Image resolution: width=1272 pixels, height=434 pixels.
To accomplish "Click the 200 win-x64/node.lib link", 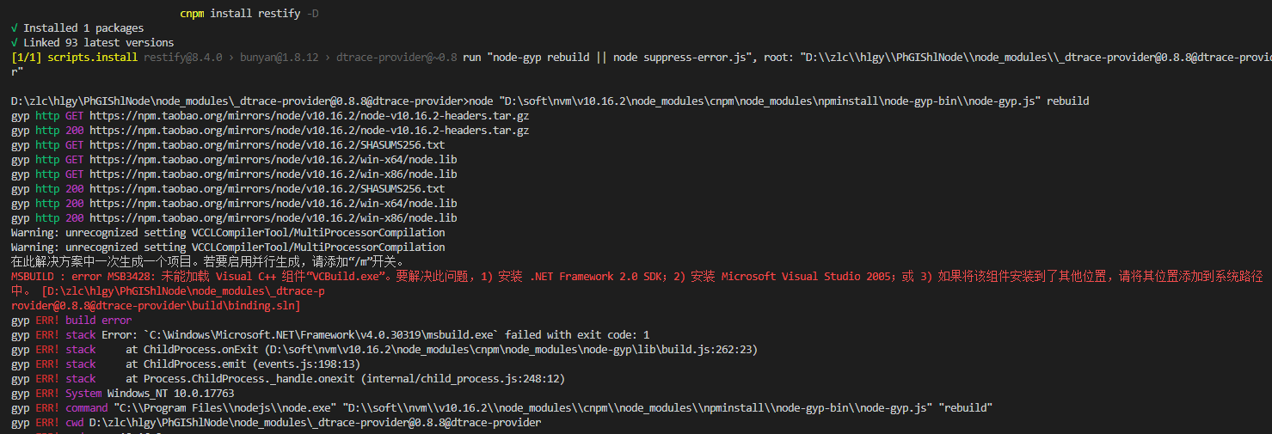I will click(273, 204).
